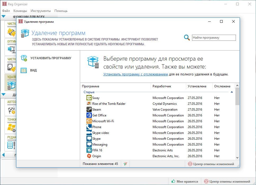Click the filter icon in the status bar

pos(125,164)
